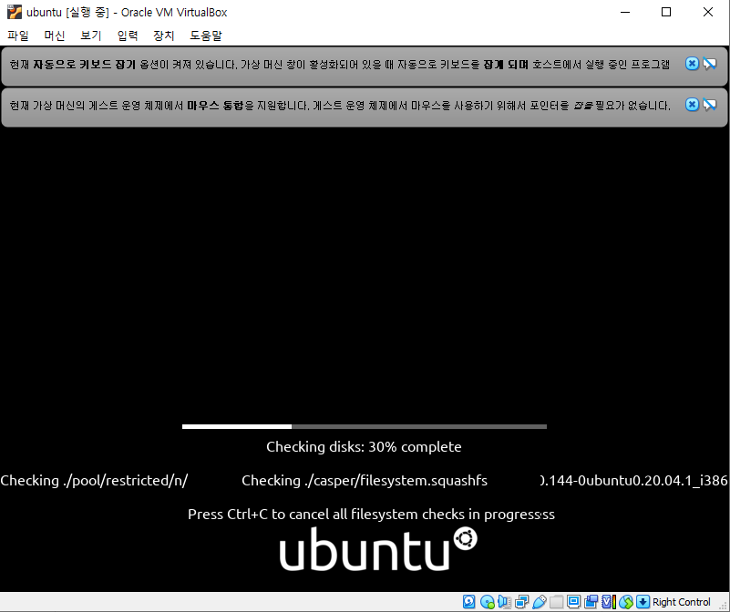Open the USB devices indicator
This screenshot has width=730, height=612.
tap(540, 602)
